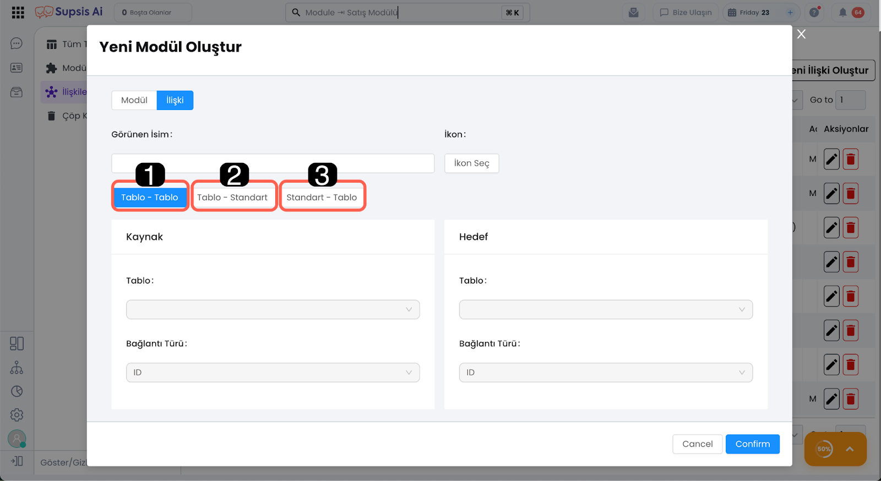Open Kaynak Bağlantı Türü ID dropdown
Screen dimensions: 881x481
click(x=273, y=373)
